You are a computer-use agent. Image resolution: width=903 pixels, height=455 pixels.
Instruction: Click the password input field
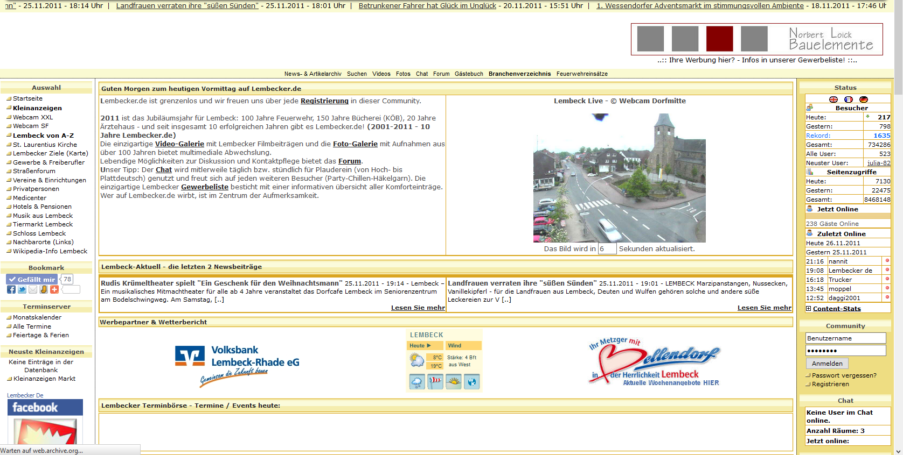point(846,351)
